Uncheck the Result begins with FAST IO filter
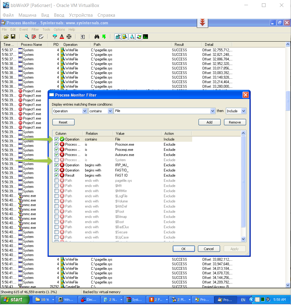The height and width of the screenshot is (305, 291). [x=56, y=175]
